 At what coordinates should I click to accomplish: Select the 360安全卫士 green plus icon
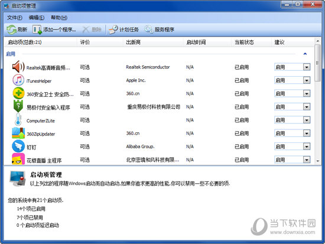tap(18, 93)
